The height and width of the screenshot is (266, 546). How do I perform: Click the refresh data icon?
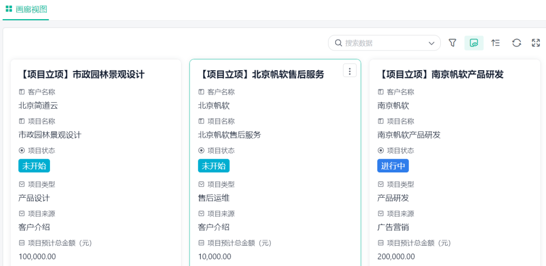click(x=516, y=43)
